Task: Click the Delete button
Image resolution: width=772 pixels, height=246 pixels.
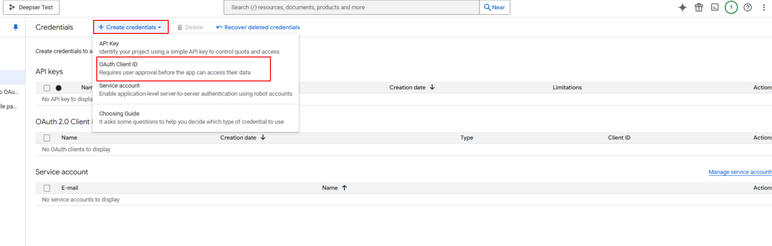Action: (190, 27)
